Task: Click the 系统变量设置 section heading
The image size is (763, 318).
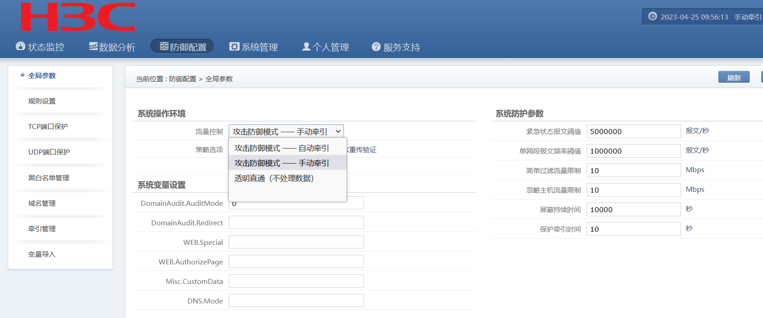Action: coord(162,185)
